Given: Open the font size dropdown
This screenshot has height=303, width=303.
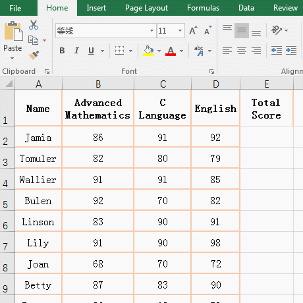Looking at the screenshot, I should [180, 30].
